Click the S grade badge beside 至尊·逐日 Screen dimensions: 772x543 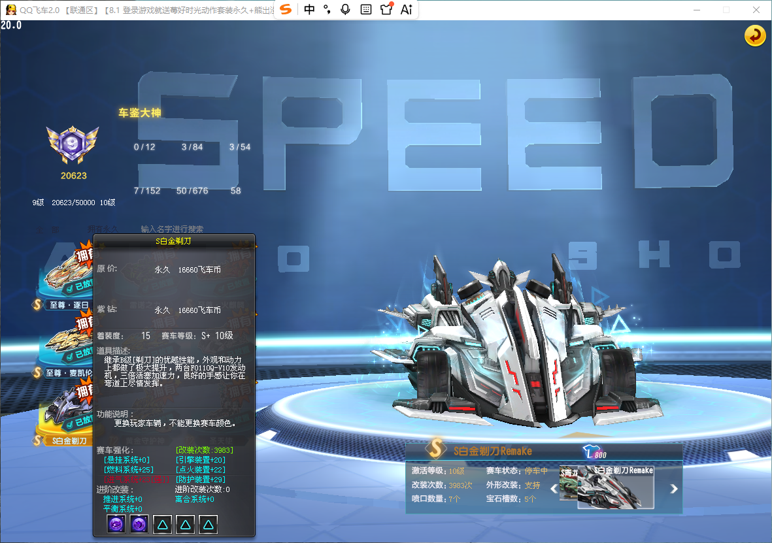pyautogui.click(x=37, y=304)
